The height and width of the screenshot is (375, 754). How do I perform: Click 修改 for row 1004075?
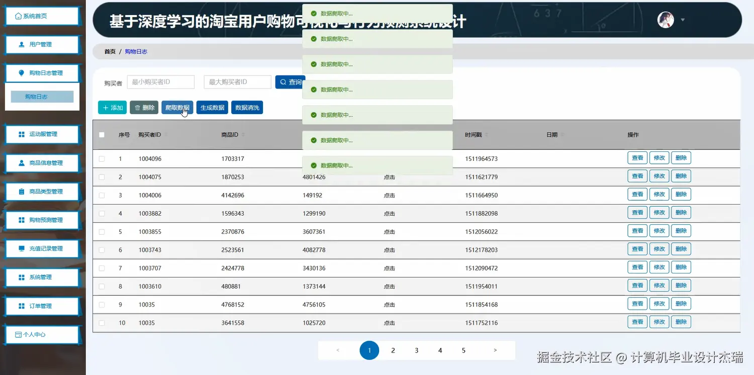659,176
